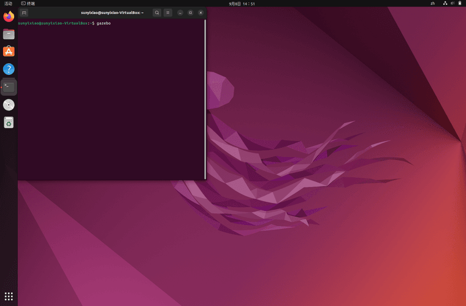Click the volume icon in top bar

(x=453, y=3)
